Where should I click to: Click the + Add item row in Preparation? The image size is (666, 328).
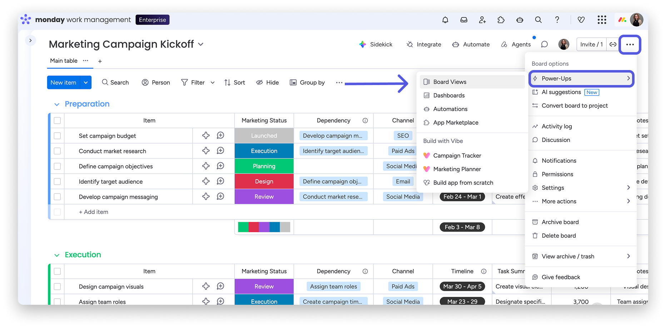pyautogui.click(x=94, y=212)
